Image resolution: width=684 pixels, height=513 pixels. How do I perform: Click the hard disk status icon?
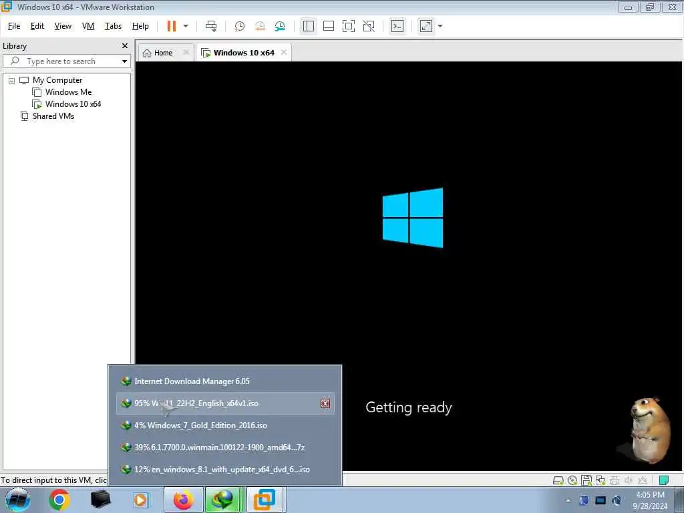pos(558,481)
